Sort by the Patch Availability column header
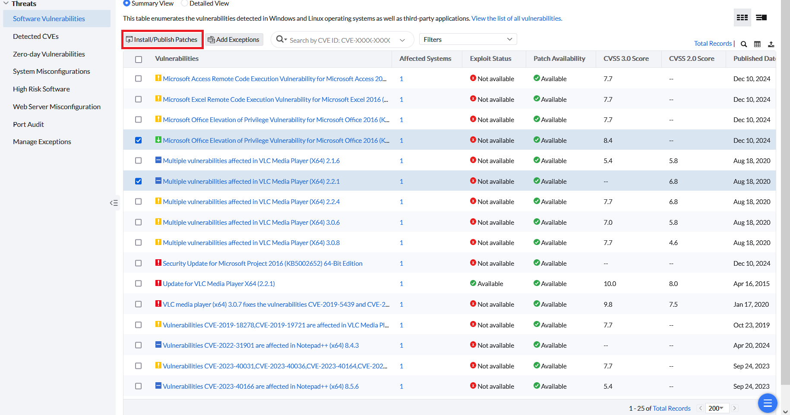790x415 pixels. 559,59
